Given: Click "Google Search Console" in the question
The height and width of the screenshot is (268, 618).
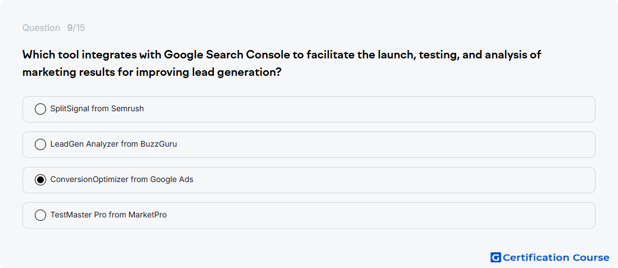Looking at the screenshot, I should click(x=226, y=55).
